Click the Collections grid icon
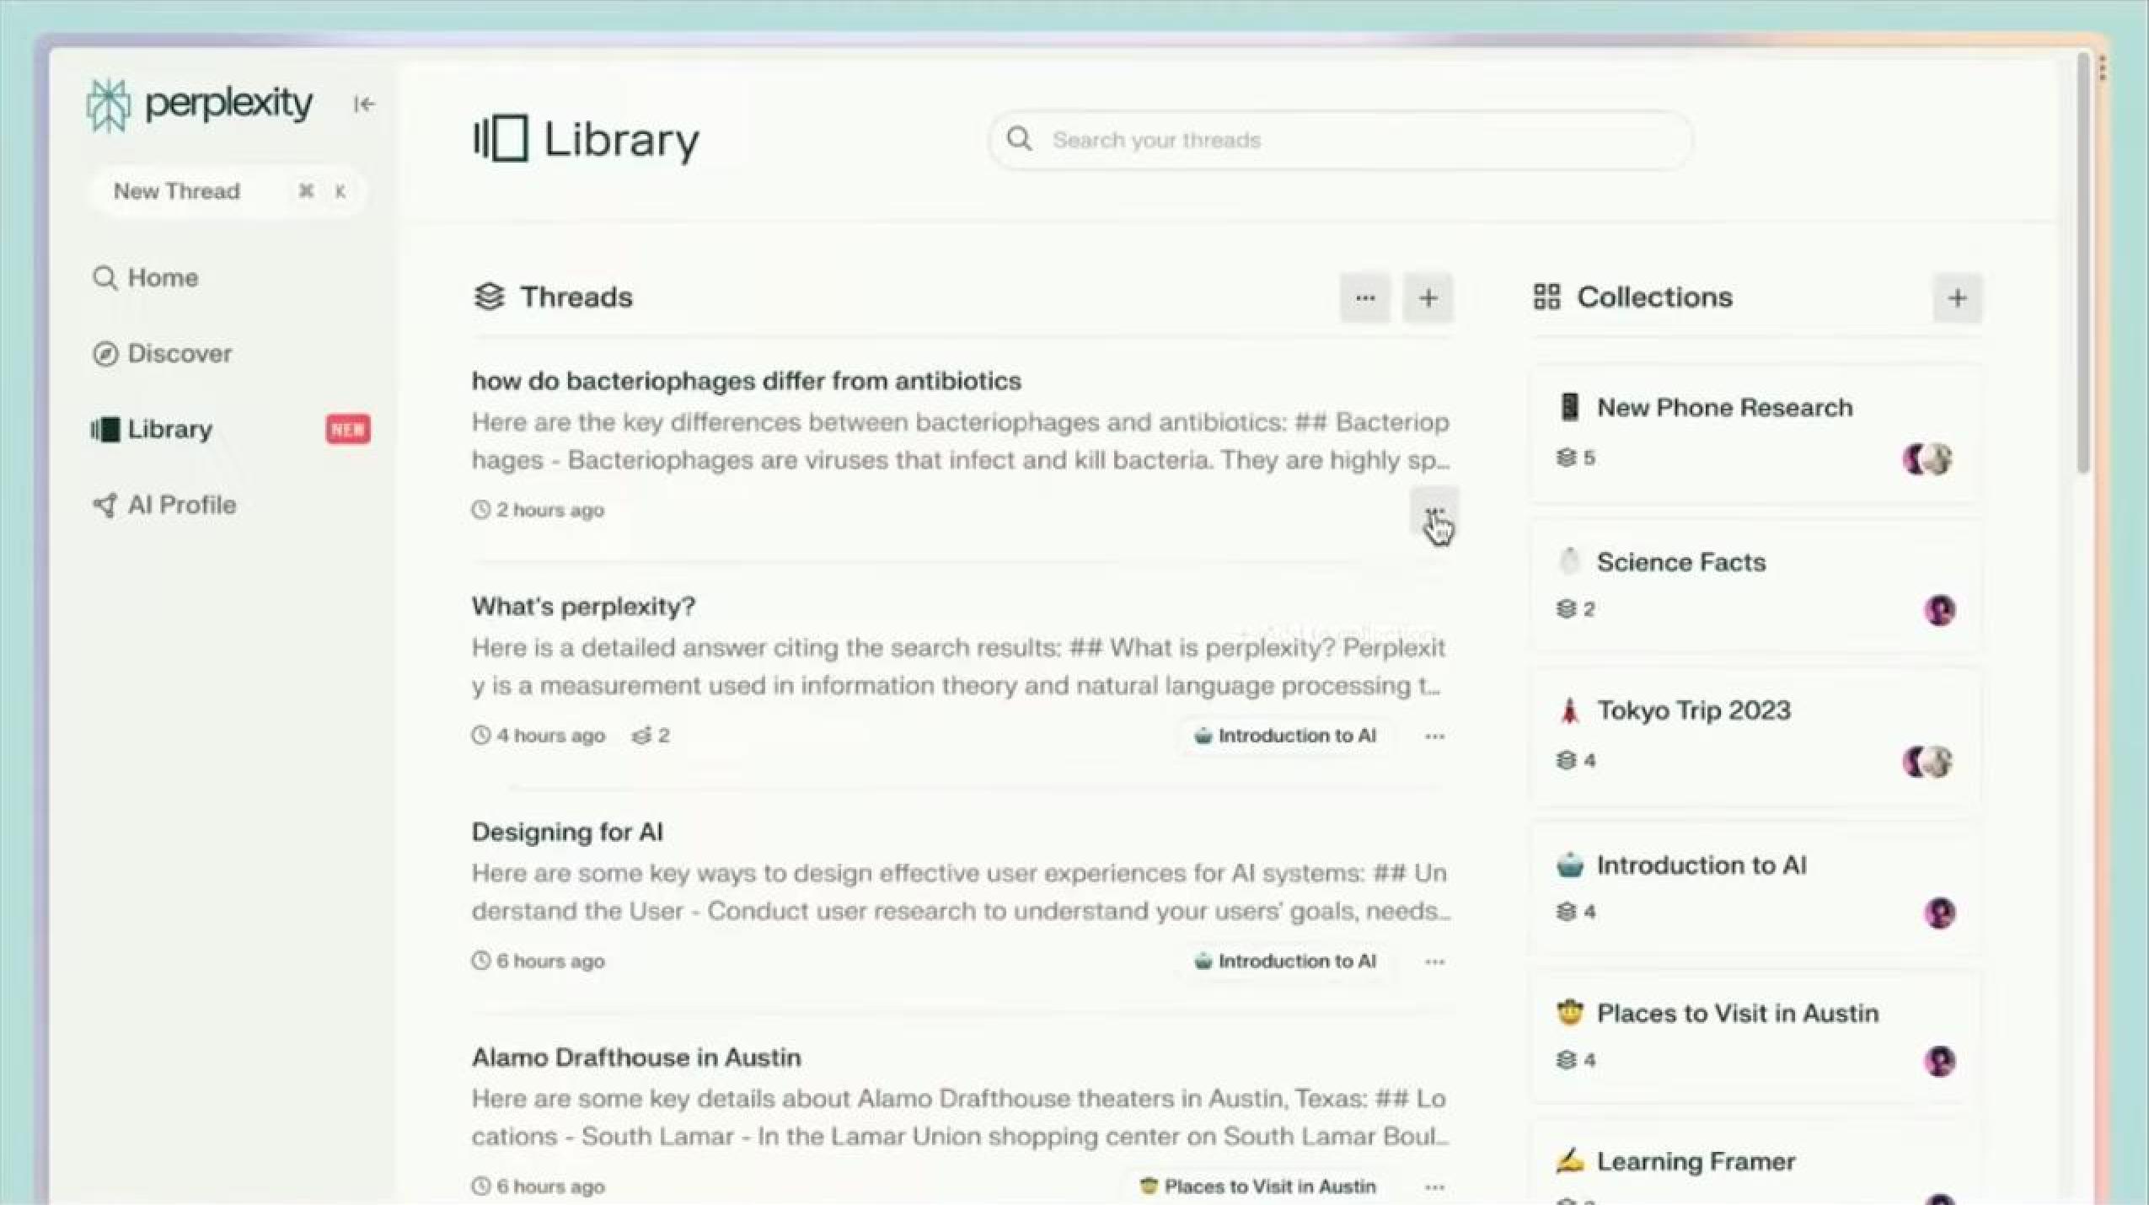This screenshot has width=2149, height=1205. (x=1546, y=297)
